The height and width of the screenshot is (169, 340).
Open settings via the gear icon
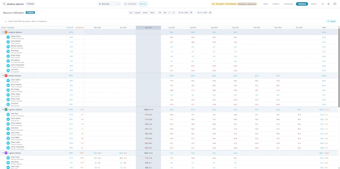[328, 4]
